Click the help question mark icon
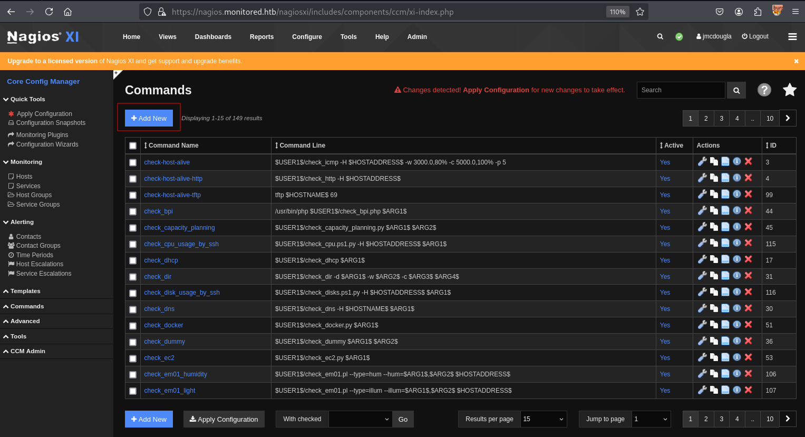The image size is (805, 437). click(x=764, y=90)
